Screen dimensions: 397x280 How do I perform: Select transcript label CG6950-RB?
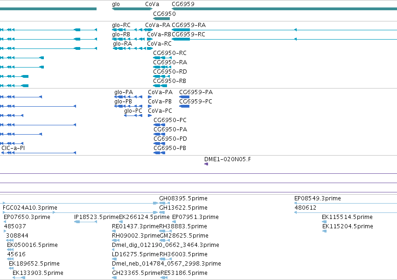pyautogui.click(x=170, y=81)
